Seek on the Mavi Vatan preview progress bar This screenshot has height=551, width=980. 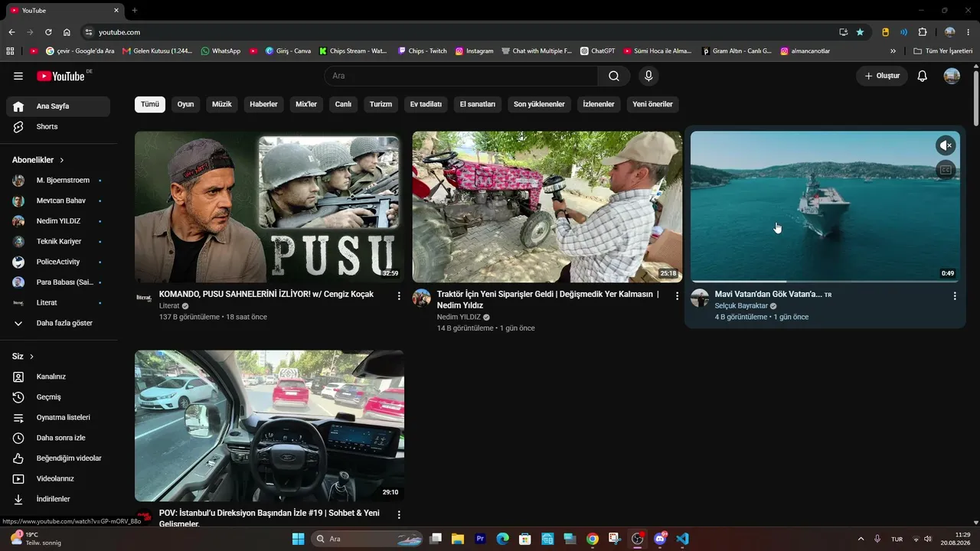point(825,282)
